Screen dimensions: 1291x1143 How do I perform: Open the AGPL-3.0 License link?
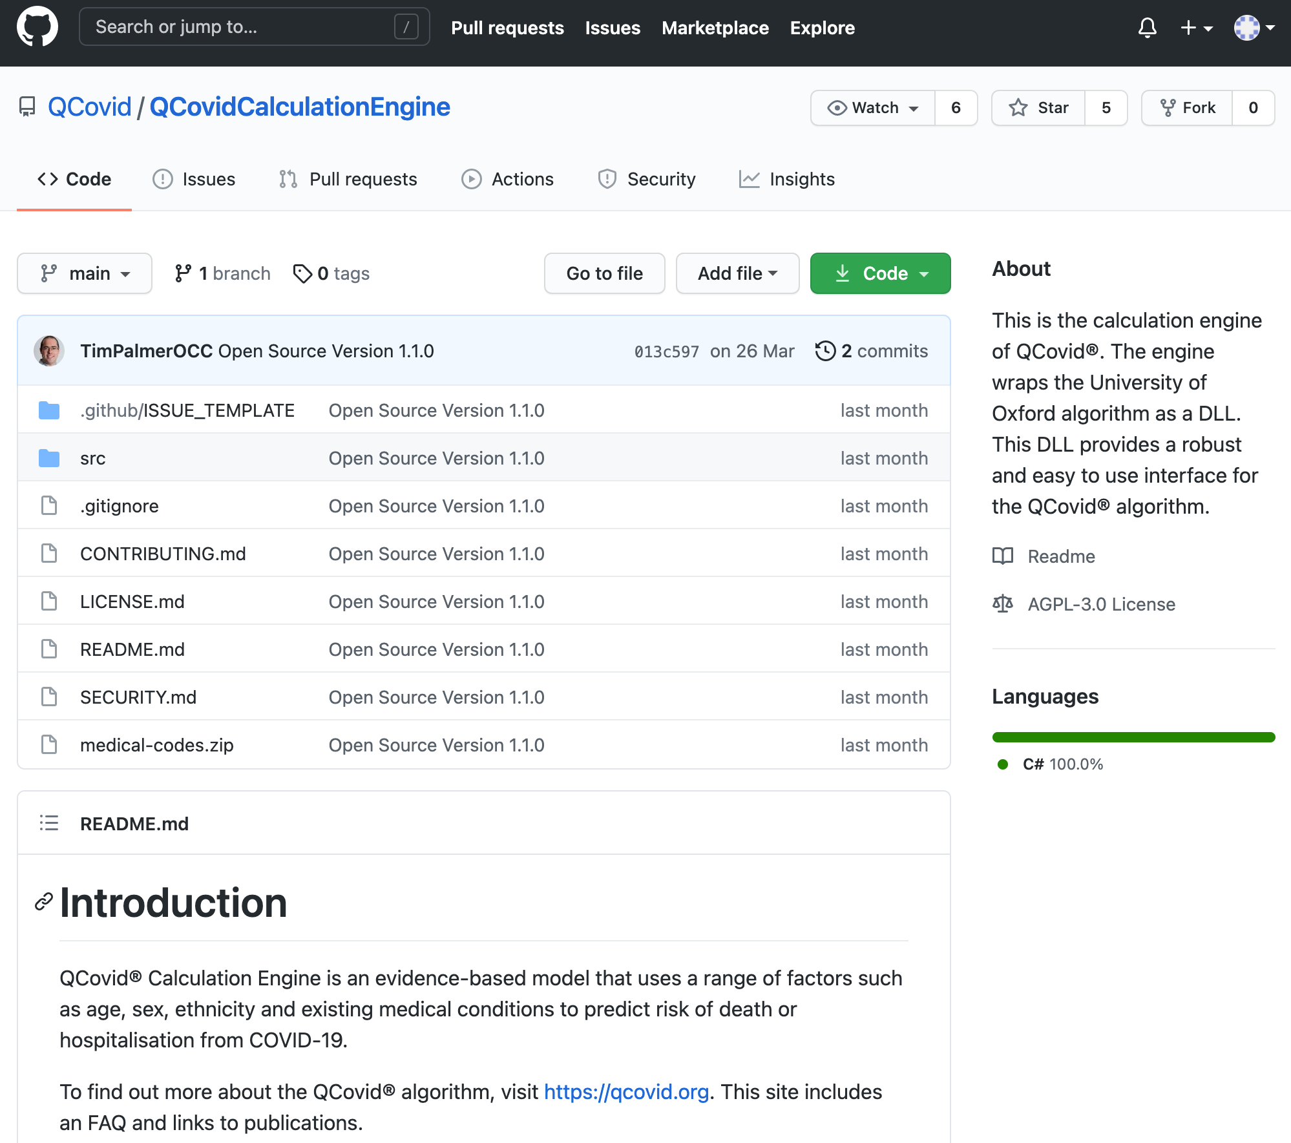pyautogui.click(x=1084, y=604)
